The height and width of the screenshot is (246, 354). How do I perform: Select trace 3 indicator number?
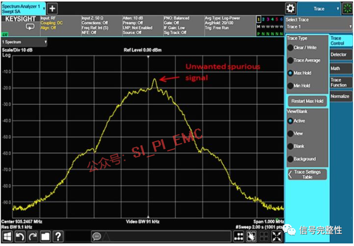coord(268,19)
